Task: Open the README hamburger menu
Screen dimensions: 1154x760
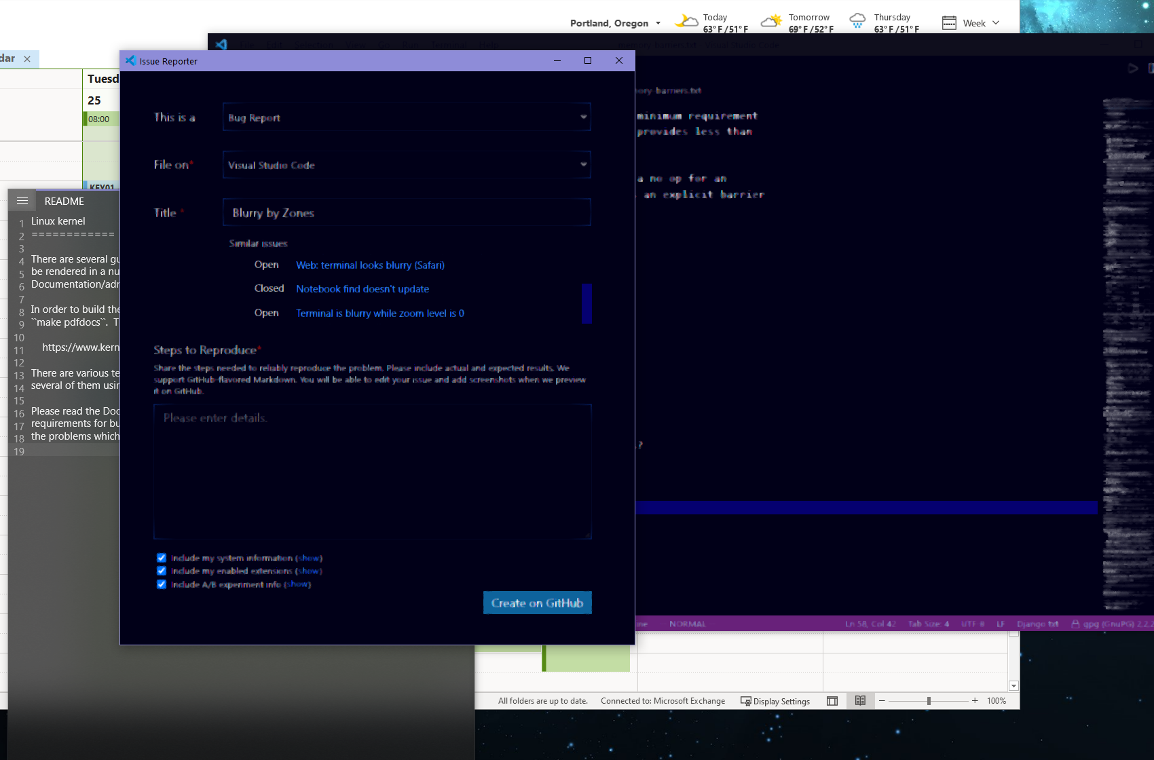Action: coord(22,200)
